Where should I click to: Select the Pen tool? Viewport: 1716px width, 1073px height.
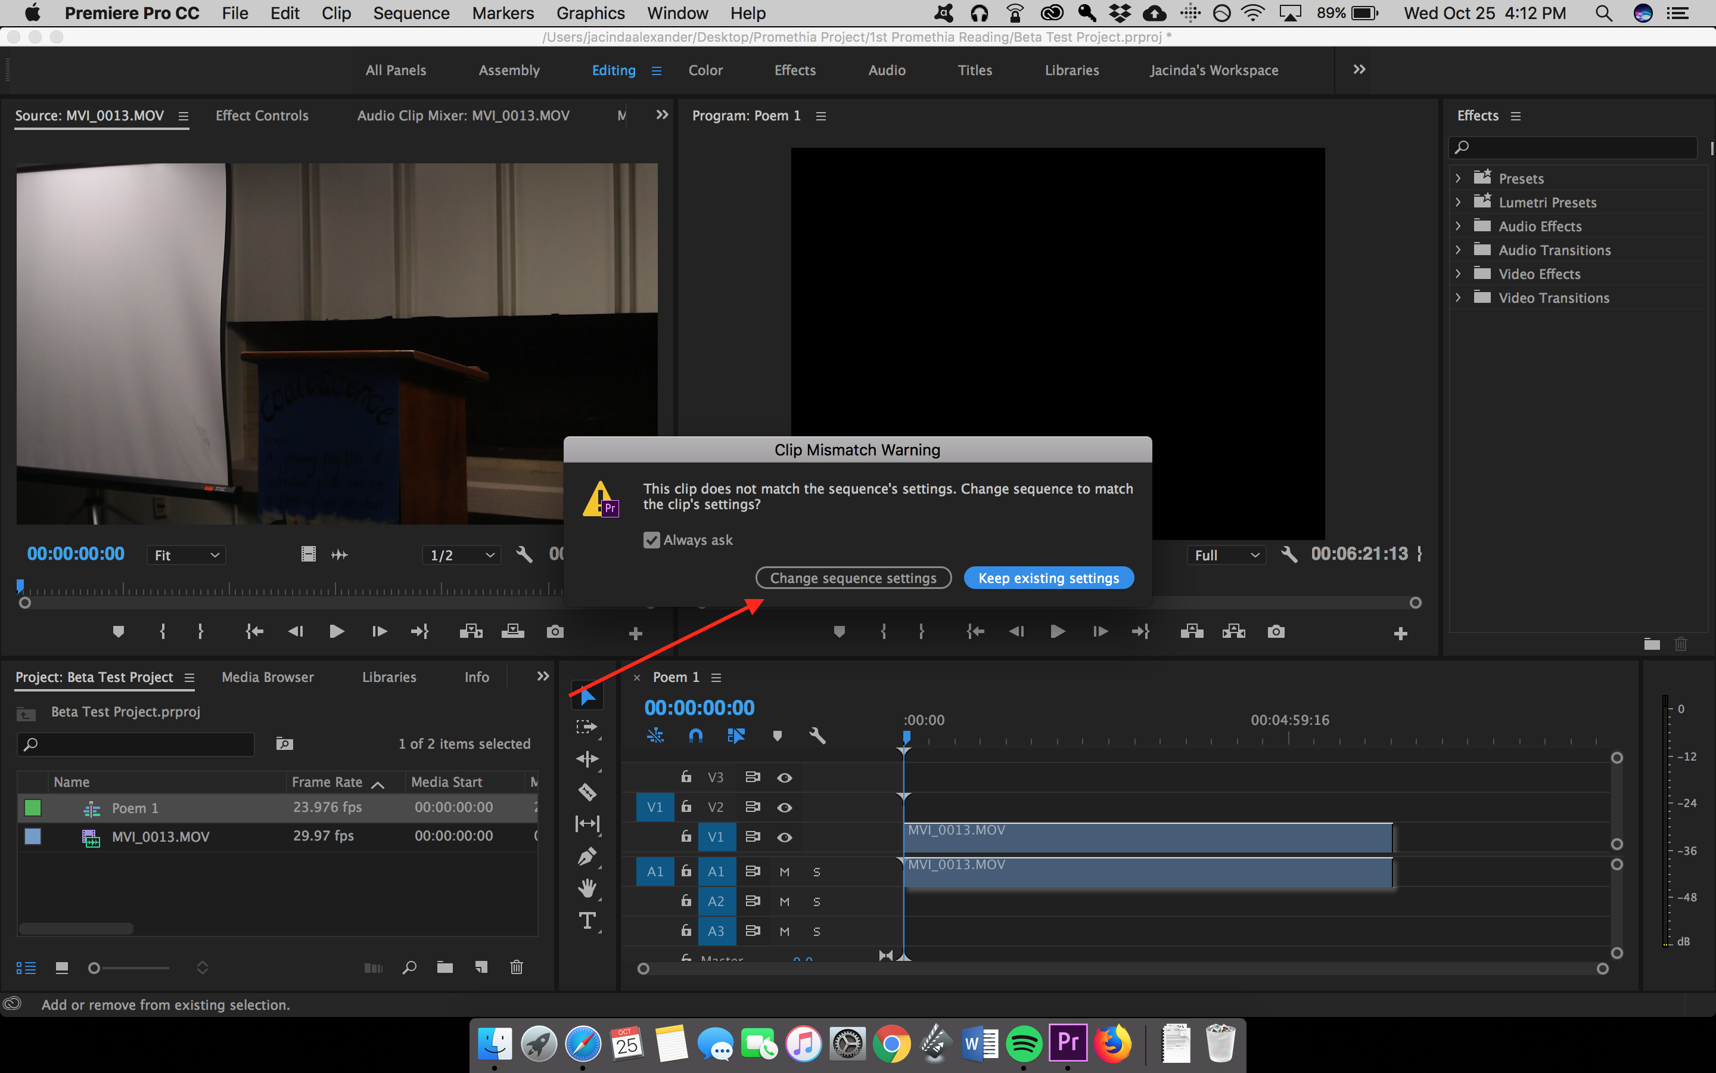[587, 857]
